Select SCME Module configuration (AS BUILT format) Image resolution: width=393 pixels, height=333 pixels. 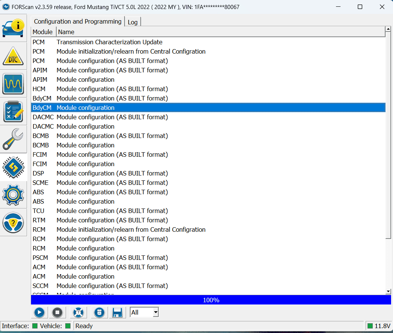208,183
